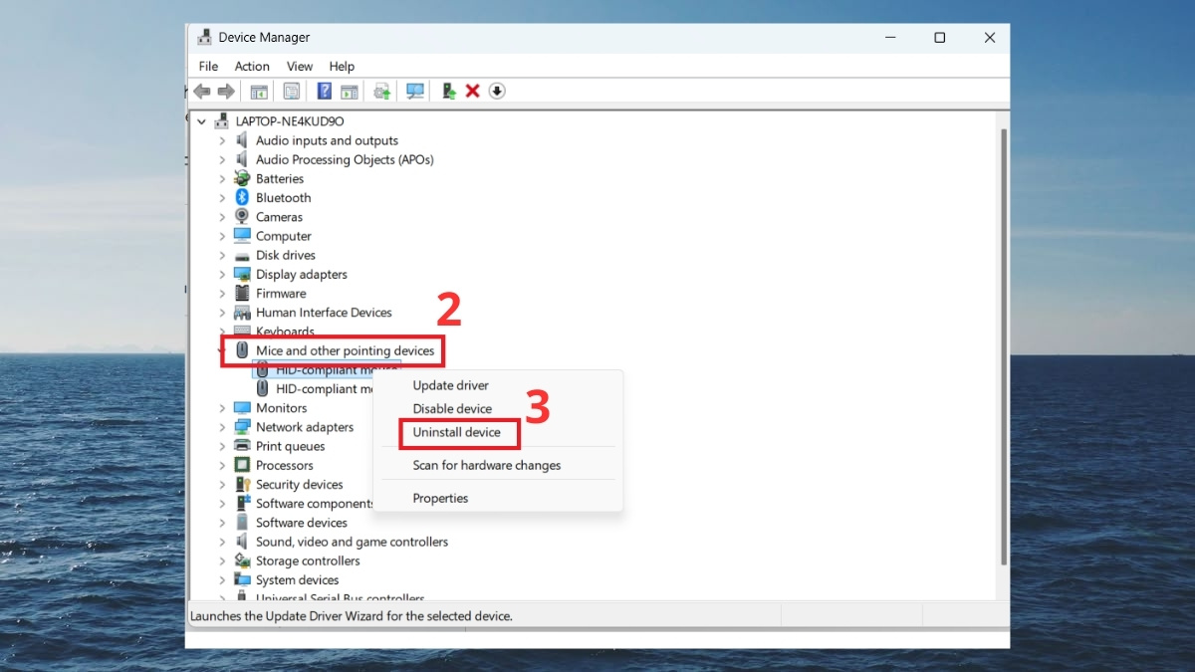Screen dimensions: 1195x672
Task: Choose Disable device from the context menu
Action: (452, 409)
